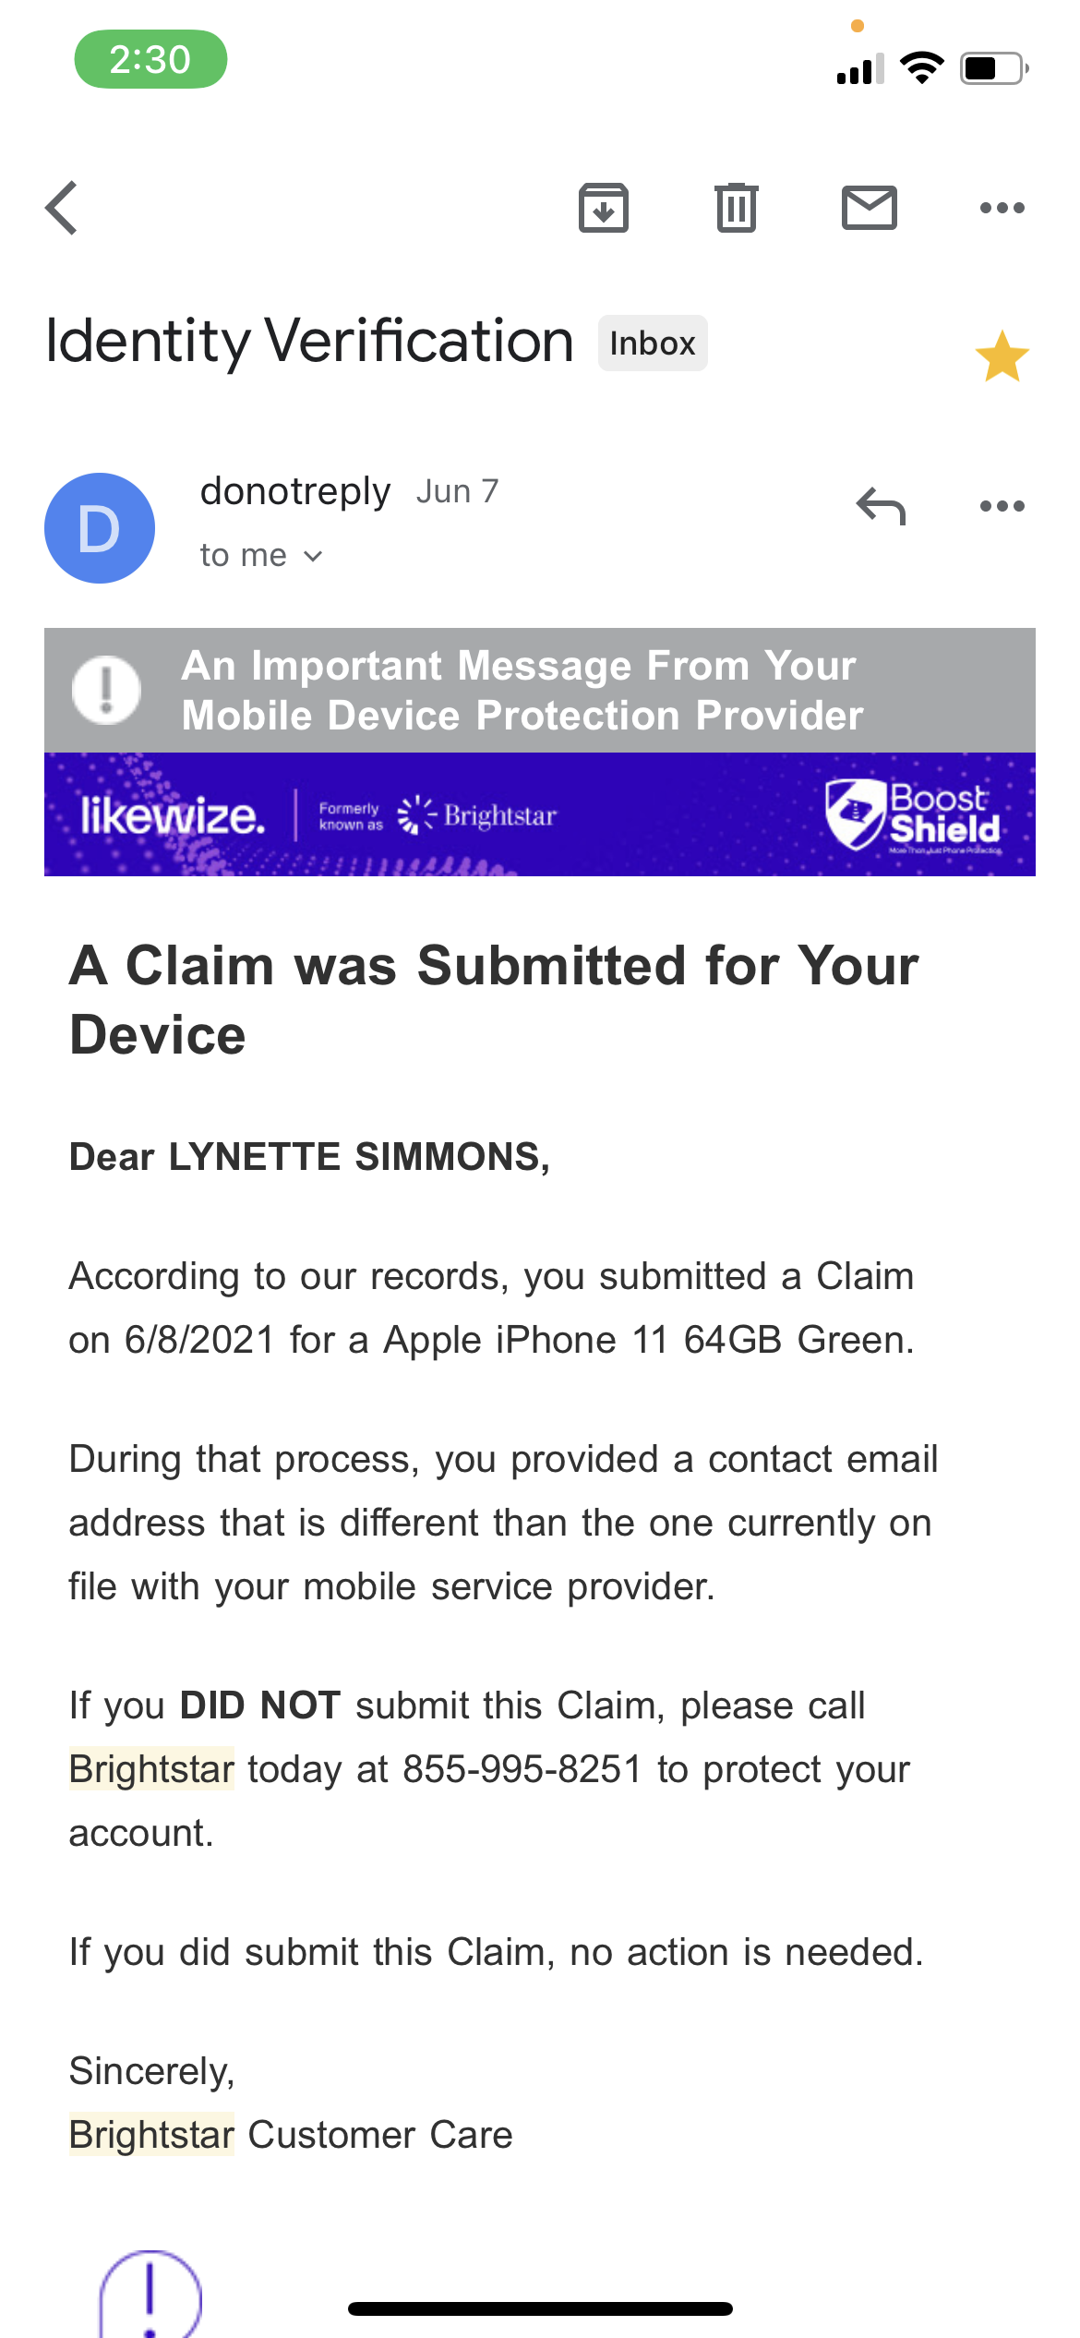Open the Inbox label chip
Screen dimensions: 1080x2338
652,343
